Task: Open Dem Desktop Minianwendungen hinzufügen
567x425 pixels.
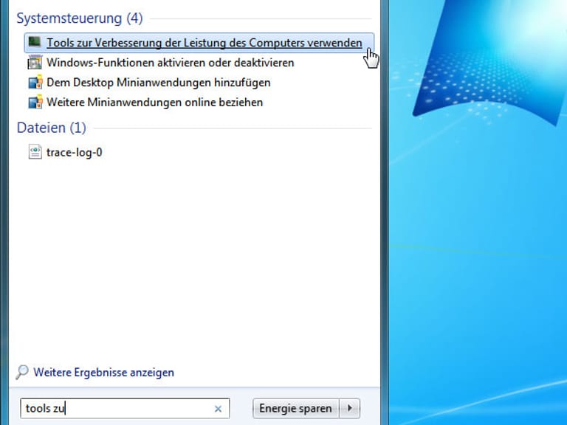Action: [x=159, y=83]
